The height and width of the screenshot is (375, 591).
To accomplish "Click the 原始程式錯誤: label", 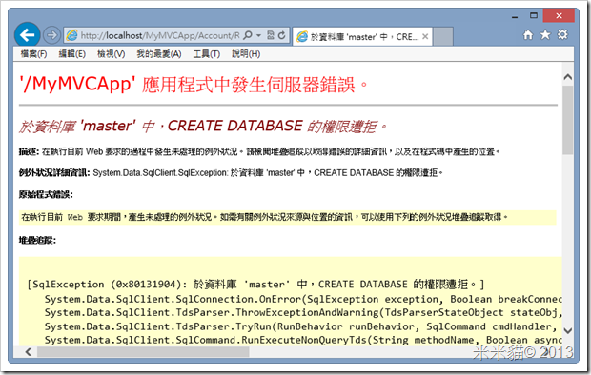I will pos(46,195).
